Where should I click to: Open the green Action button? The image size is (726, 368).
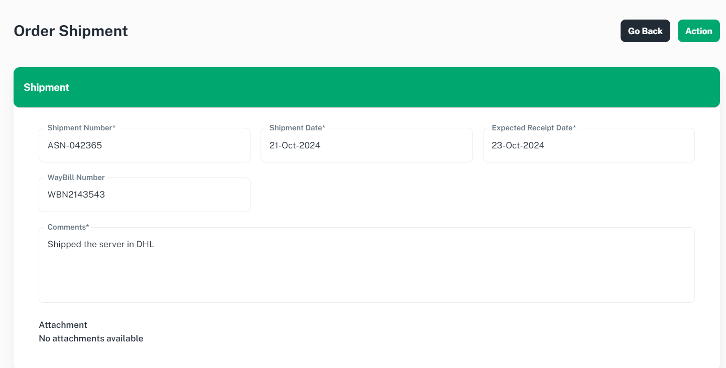click(x=698, y=31)
